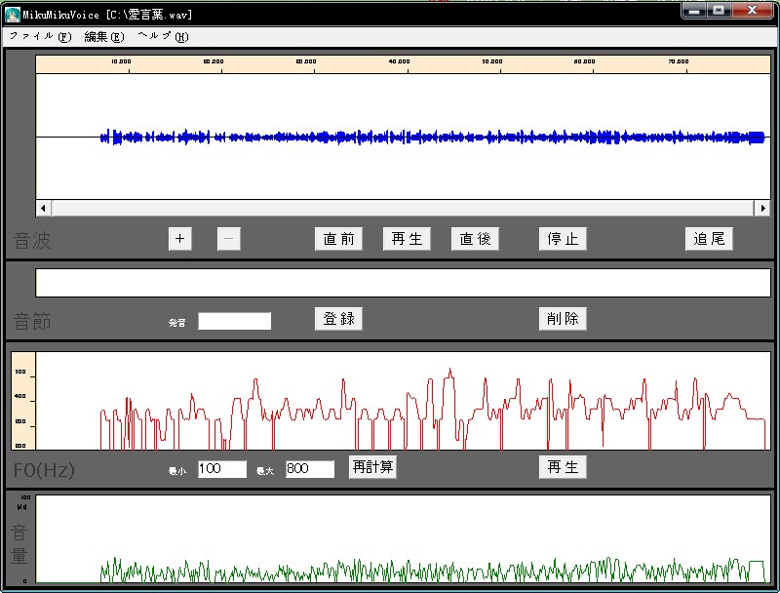
Task: Close the MikuMikuVoice window
Action: tap(752, 11)
